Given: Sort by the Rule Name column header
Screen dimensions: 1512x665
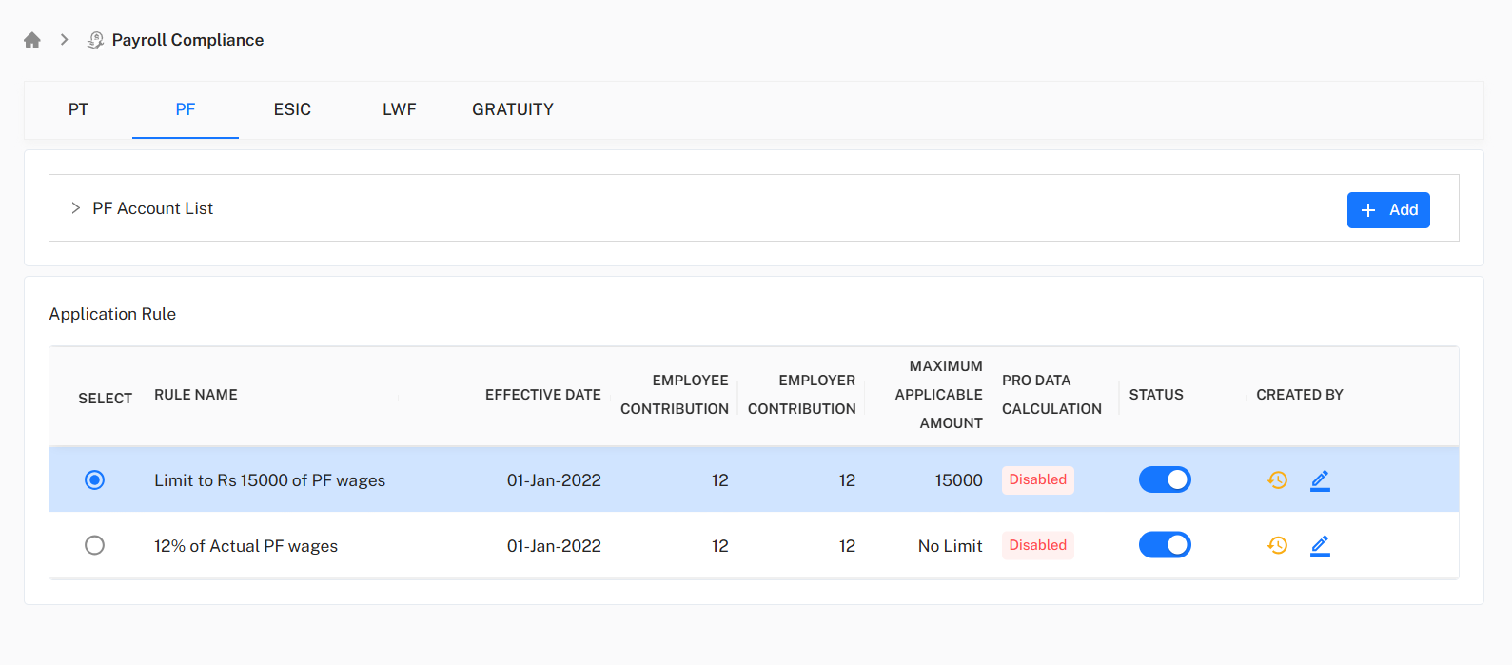Looking at the screenshot, I should click(x=196, y=395).
